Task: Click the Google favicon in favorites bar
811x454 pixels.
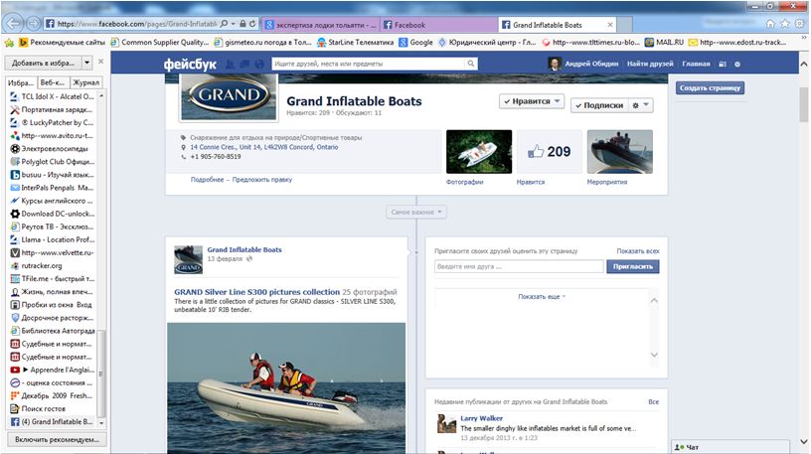Action: 404,43
